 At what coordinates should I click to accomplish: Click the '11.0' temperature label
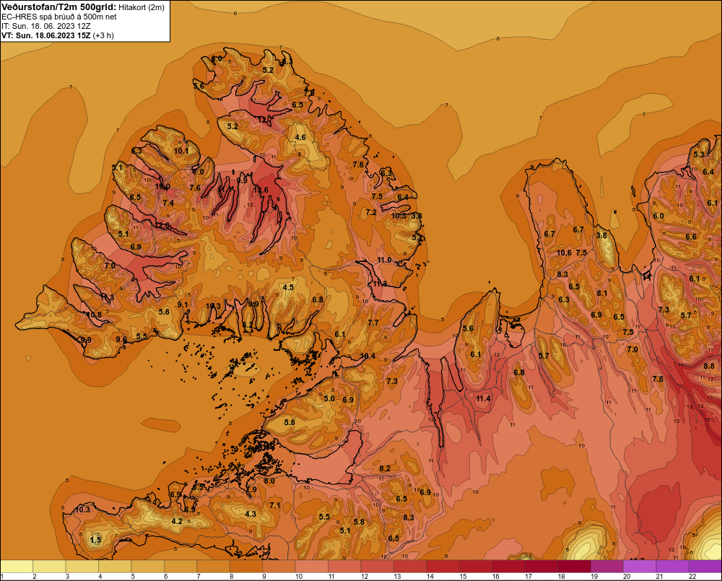pyautogui.click(x=385, y=260)
